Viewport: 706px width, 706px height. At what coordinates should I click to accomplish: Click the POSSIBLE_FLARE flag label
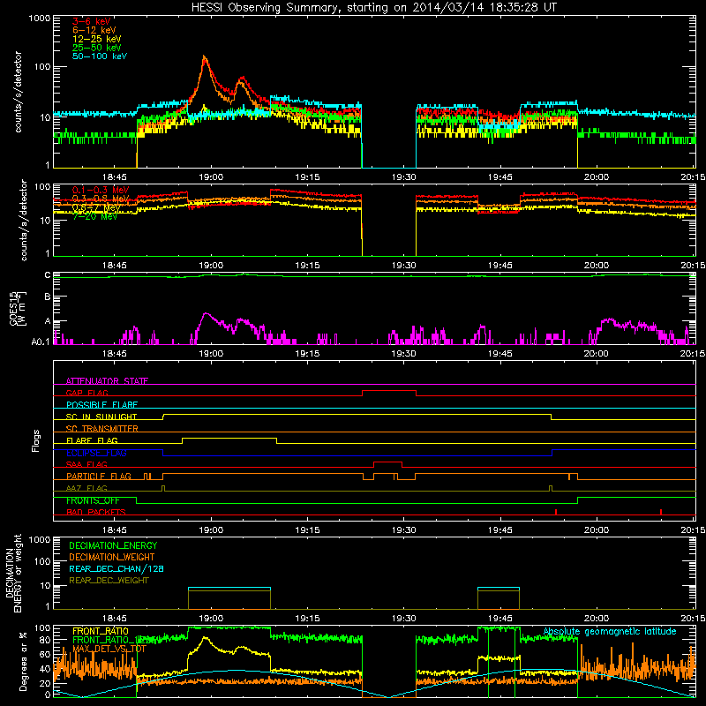(x=101, y=405)
